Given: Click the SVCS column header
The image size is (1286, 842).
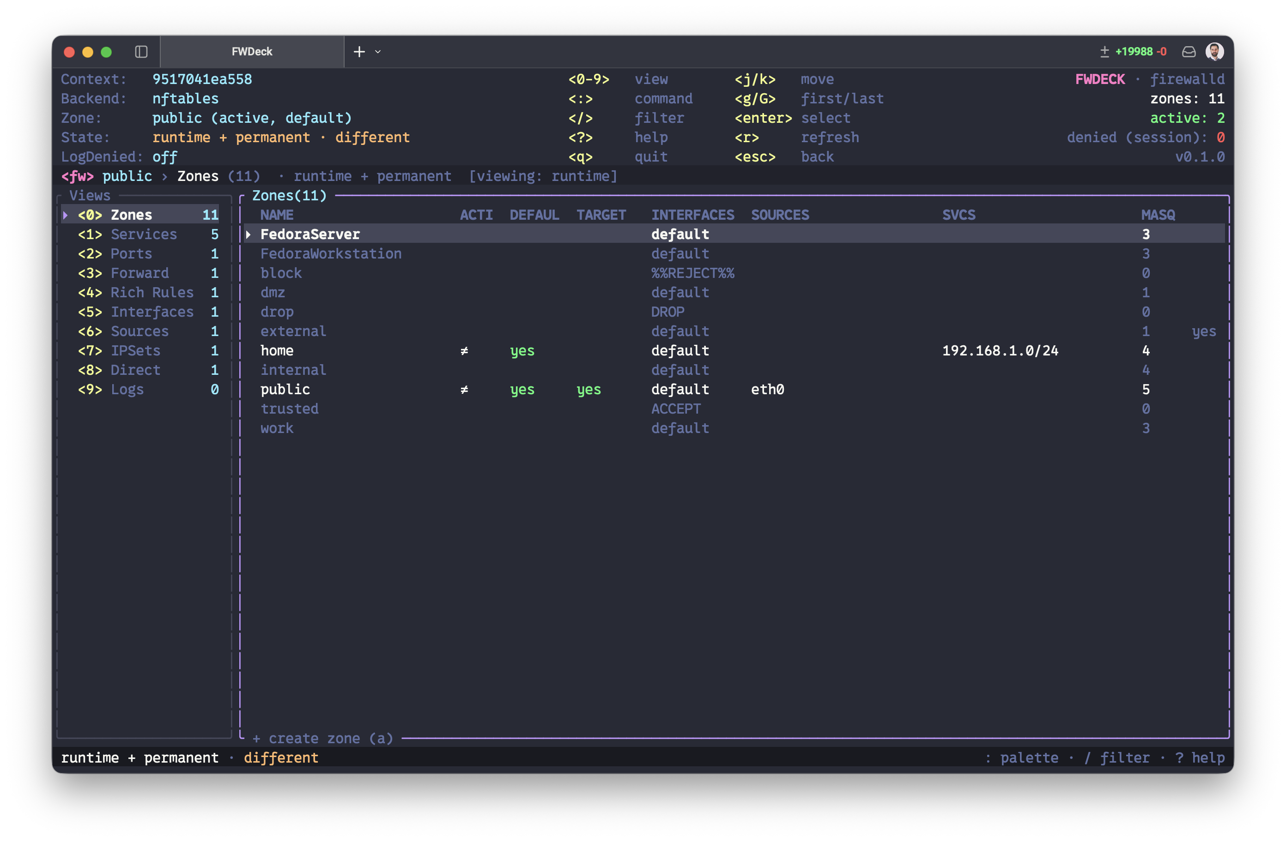Looking at the screenshot, I should click(958, 215).
